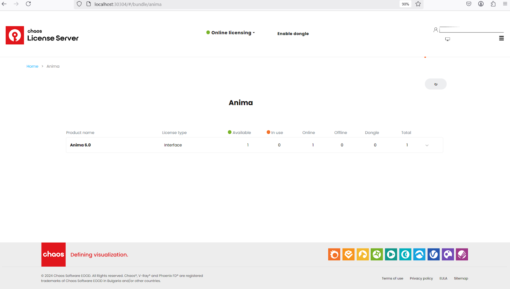Viewport: 510px width, 289px height.
Task: Click the Chaos License Server logo
Action: [x=42, y=35]
